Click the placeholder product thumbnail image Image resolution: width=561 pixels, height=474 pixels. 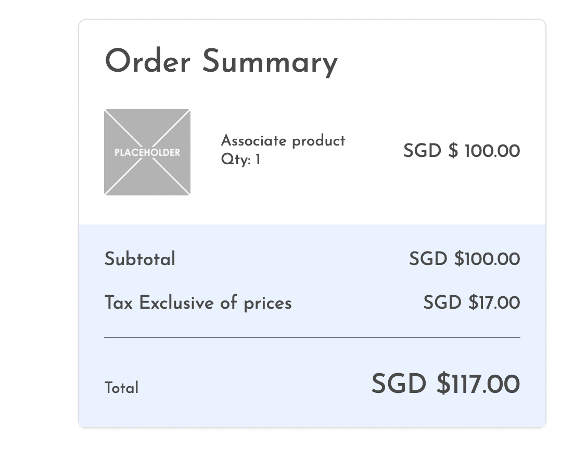[147, 152]
